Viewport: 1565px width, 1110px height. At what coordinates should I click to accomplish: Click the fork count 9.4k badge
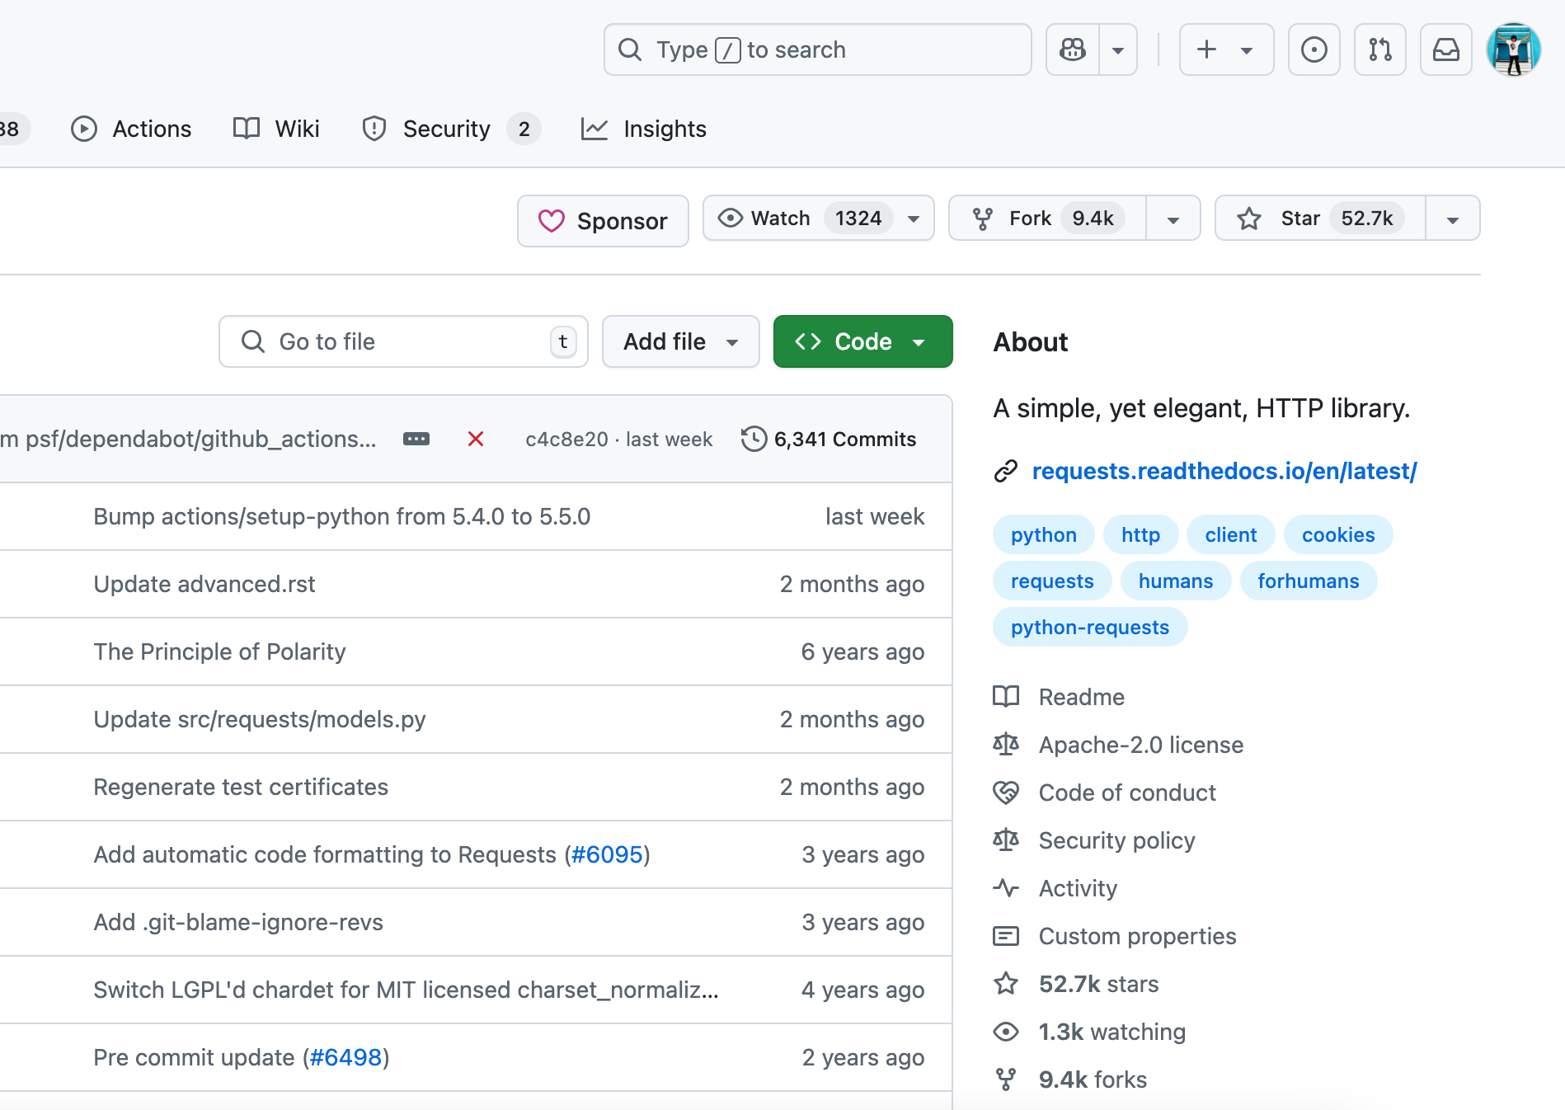coord(1093,218)
